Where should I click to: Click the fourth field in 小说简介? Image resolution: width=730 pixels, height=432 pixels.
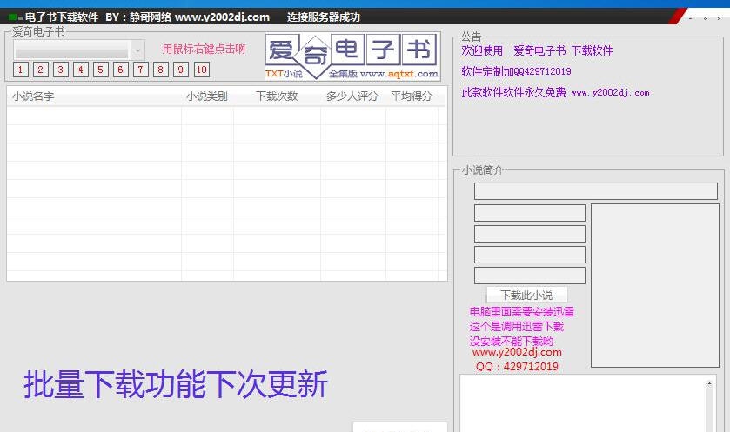[x=530, y=255]
